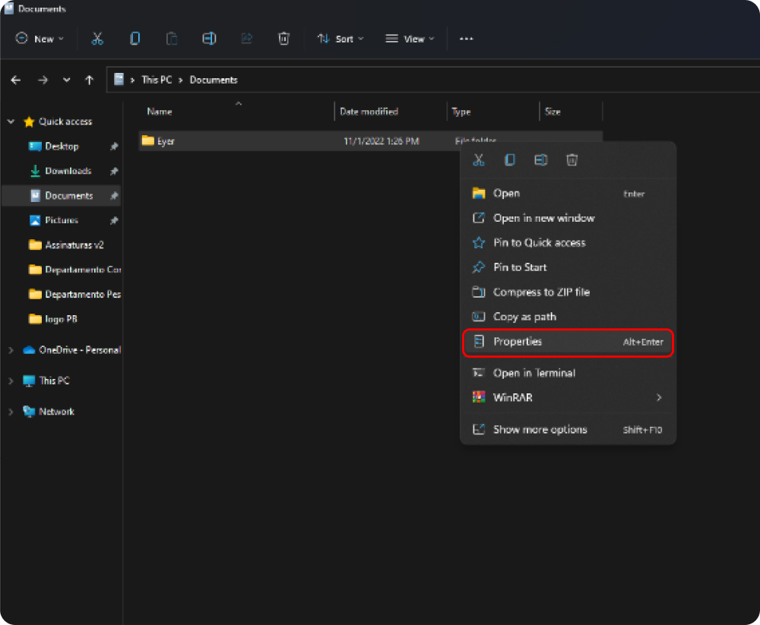The height and width of the screenshot is (625, 760).
Task: Expand the This PC tree node
Action: (11, 380)
